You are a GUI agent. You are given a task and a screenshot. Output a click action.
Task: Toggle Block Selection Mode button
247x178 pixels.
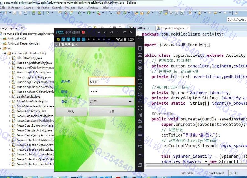177,13
